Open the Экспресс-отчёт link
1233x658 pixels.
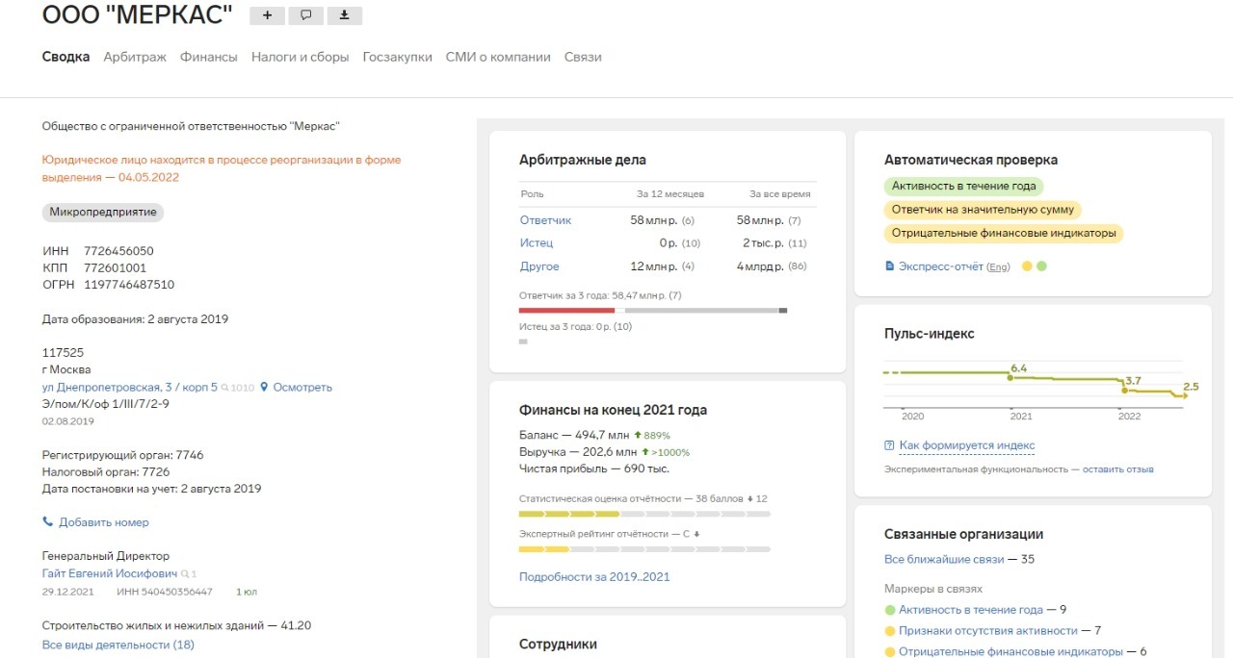pos(941,266)
